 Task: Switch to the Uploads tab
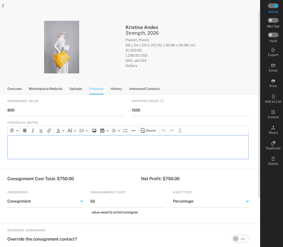[x=76, y=89]
